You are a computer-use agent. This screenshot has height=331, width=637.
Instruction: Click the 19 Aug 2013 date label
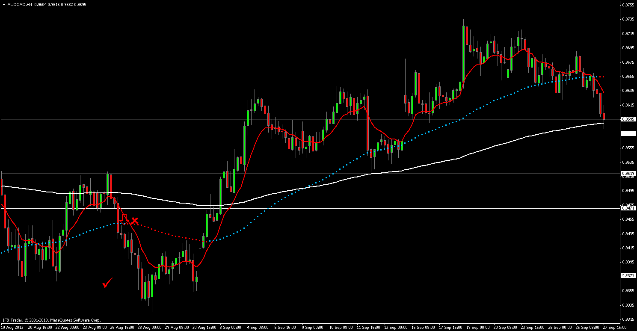[11, 327]
